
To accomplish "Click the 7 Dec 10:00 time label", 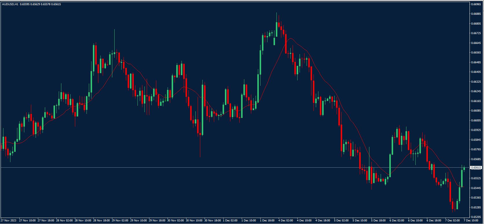I will coord(472,221).
